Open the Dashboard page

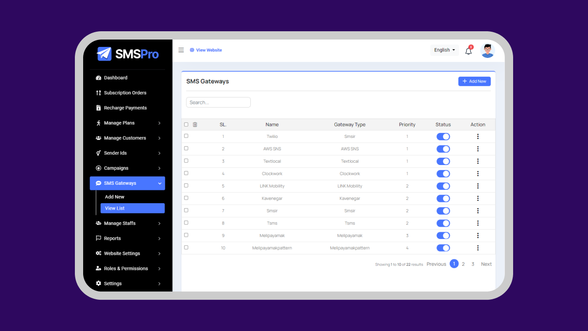(115, 77)
